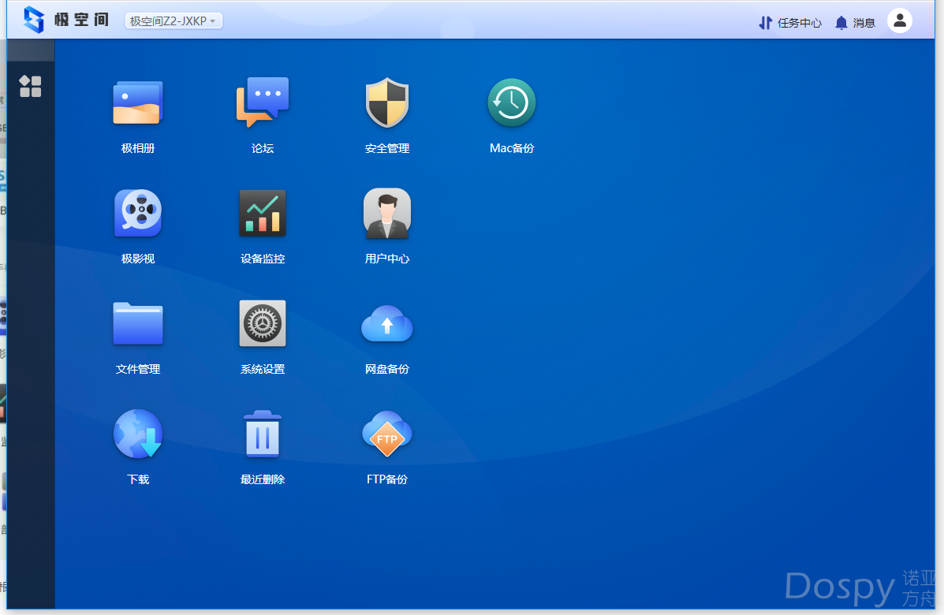The height and width of the screenshot is (615, 944).
Task: Open the 网盘备份 cloud upload app
Action: tap(387, 324)
